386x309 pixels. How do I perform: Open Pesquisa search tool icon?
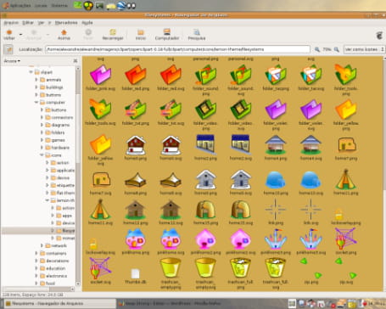tap(197, 32)
